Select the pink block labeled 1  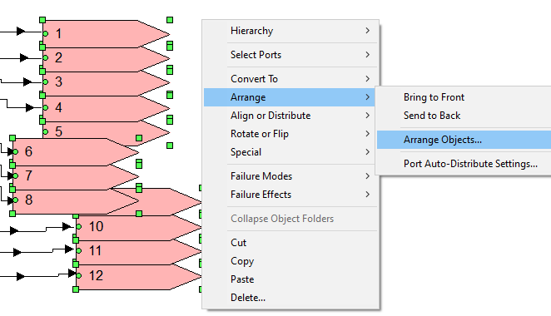click(106, 34)
